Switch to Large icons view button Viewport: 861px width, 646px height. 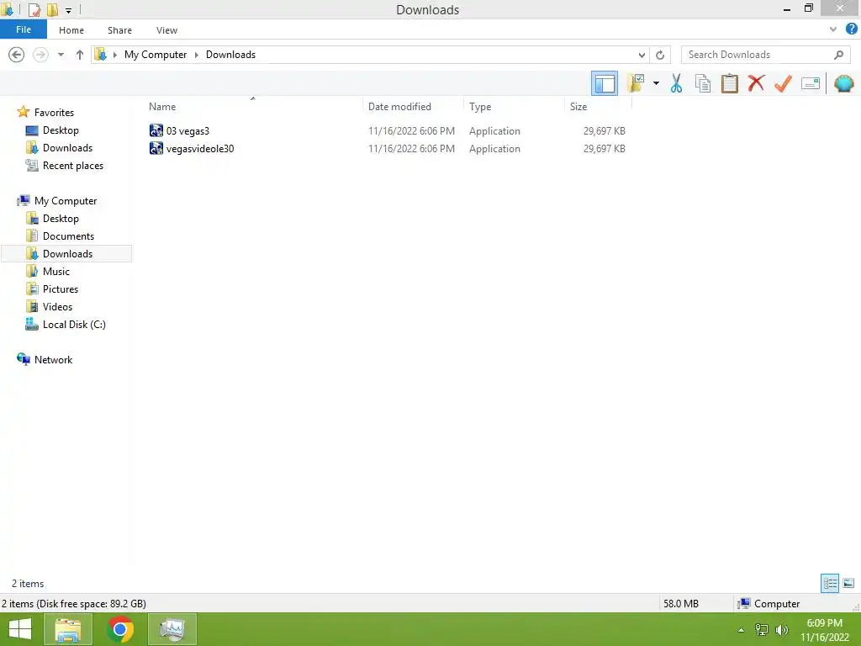(x=848, y=583)
